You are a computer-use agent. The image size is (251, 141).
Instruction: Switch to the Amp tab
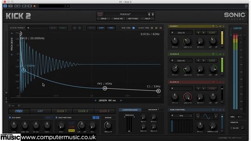pos(40,111)
